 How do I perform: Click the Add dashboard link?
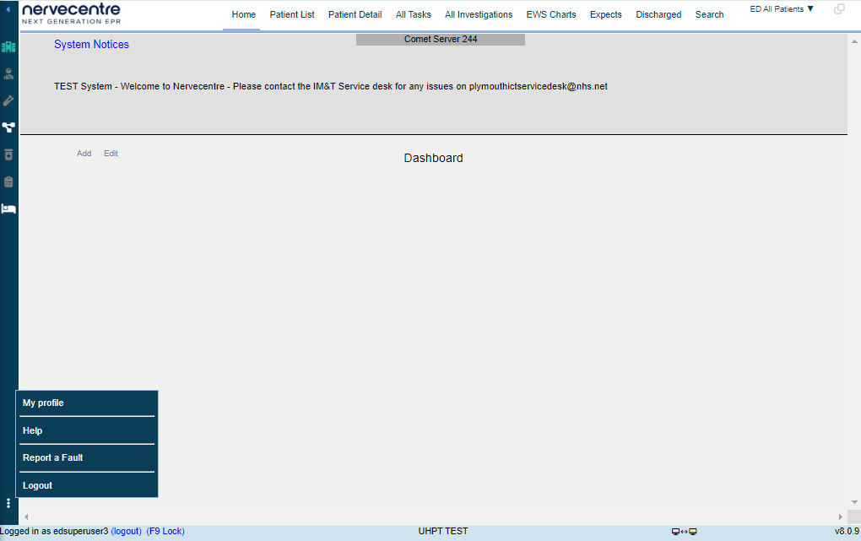(84, 154)
